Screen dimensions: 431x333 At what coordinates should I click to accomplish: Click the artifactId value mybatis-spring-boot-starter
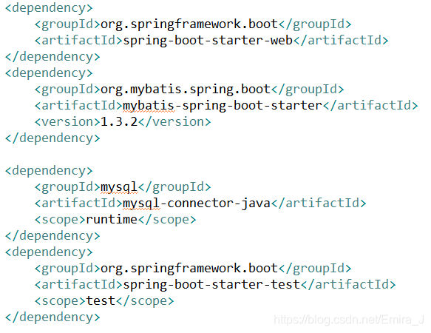pos(223,106)
